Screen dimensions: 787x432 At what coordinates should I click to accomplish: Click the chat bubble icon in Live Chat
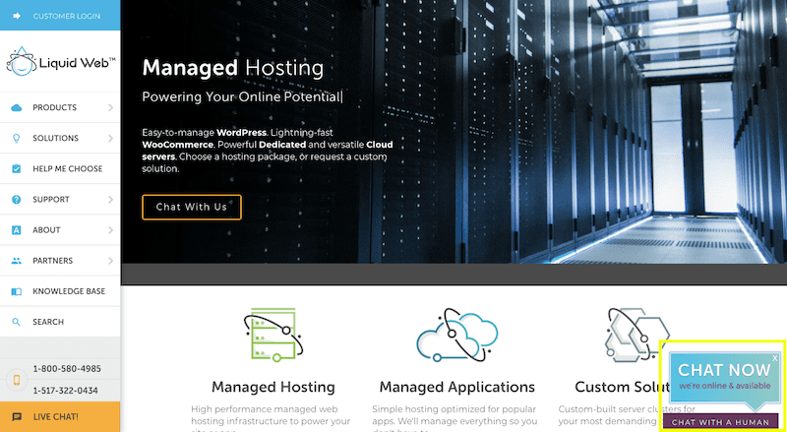(x=17, y=417)
